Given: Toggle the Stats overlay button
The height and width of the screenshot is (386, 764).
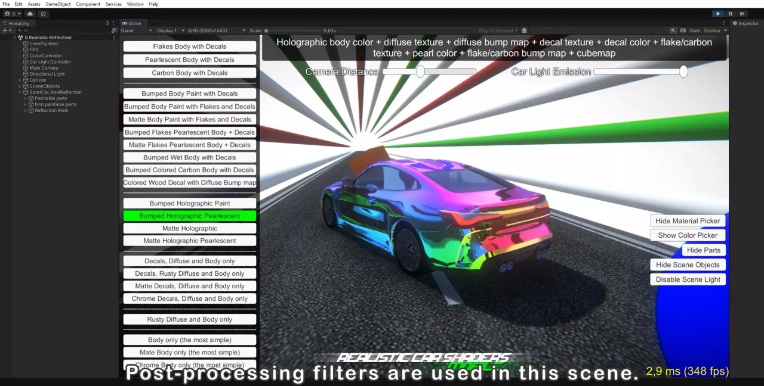Looking at the screenshot, I should tap(695, 30).
